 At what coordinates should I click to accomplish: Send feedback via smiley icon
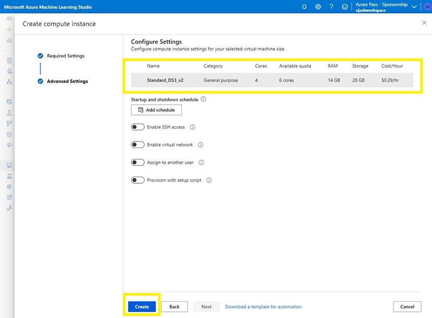(345, 7)
